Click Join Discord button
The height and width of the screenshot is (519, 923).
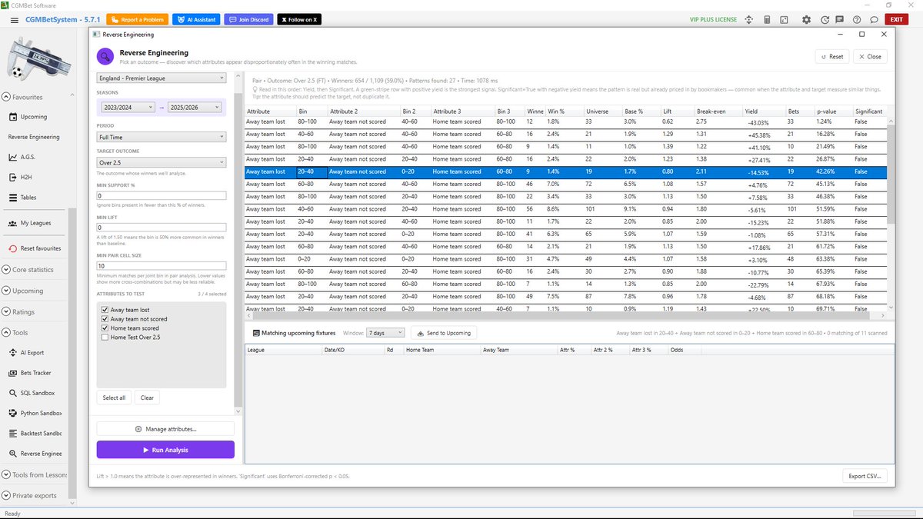(248, 19)
